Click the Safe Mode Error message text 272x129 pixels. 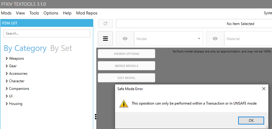pyautogui.click(x=194, y=104)
